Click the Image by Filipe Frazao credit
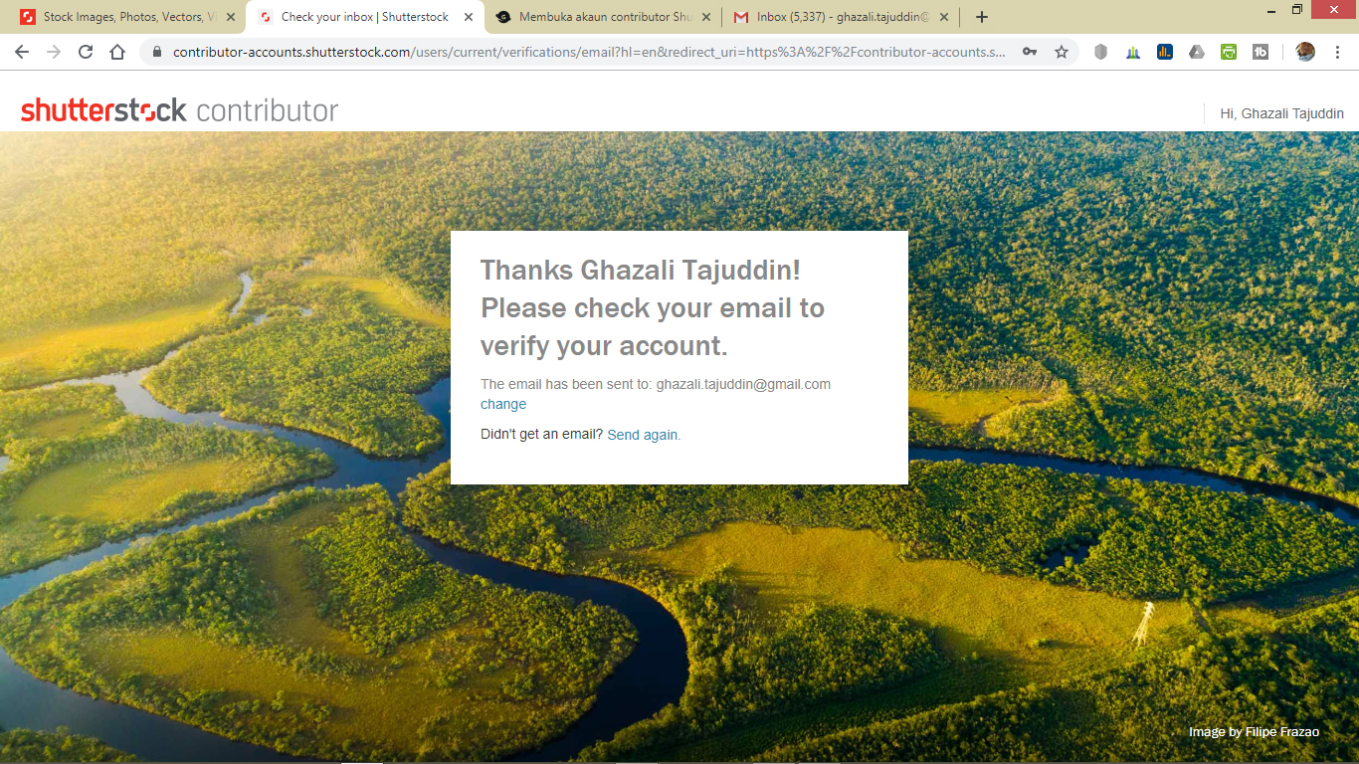The height and width of the screenshot is (764, 1359). tap(1254, 732)
